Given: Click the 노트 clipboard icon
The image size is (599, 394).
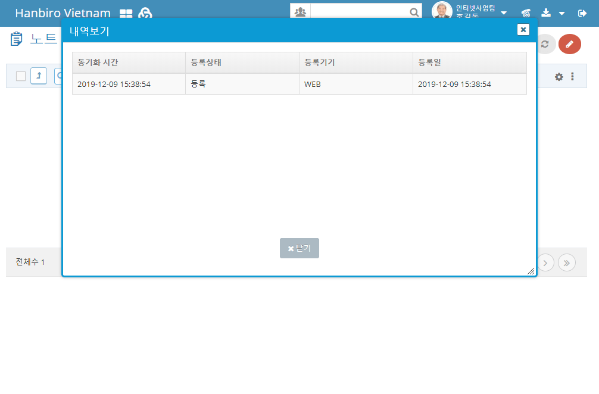Looking at the screenshot, I should (x=17, y=39).
